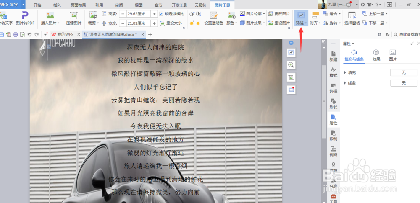Close the 深夜无人问津的庭院.docx tab
420x203 pixels.
point(143,34)
